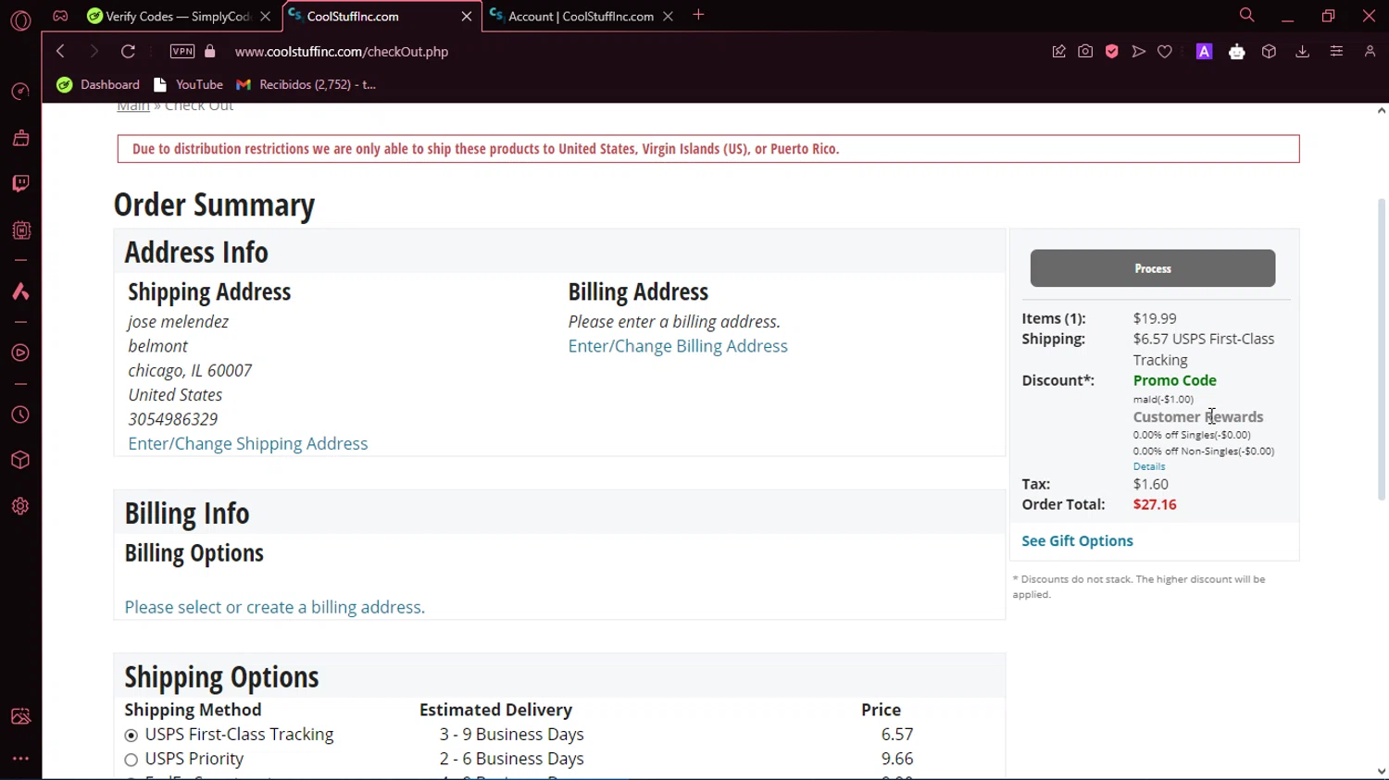
Task: Click the purple A extension icon
Action: tap(1205, 52)
